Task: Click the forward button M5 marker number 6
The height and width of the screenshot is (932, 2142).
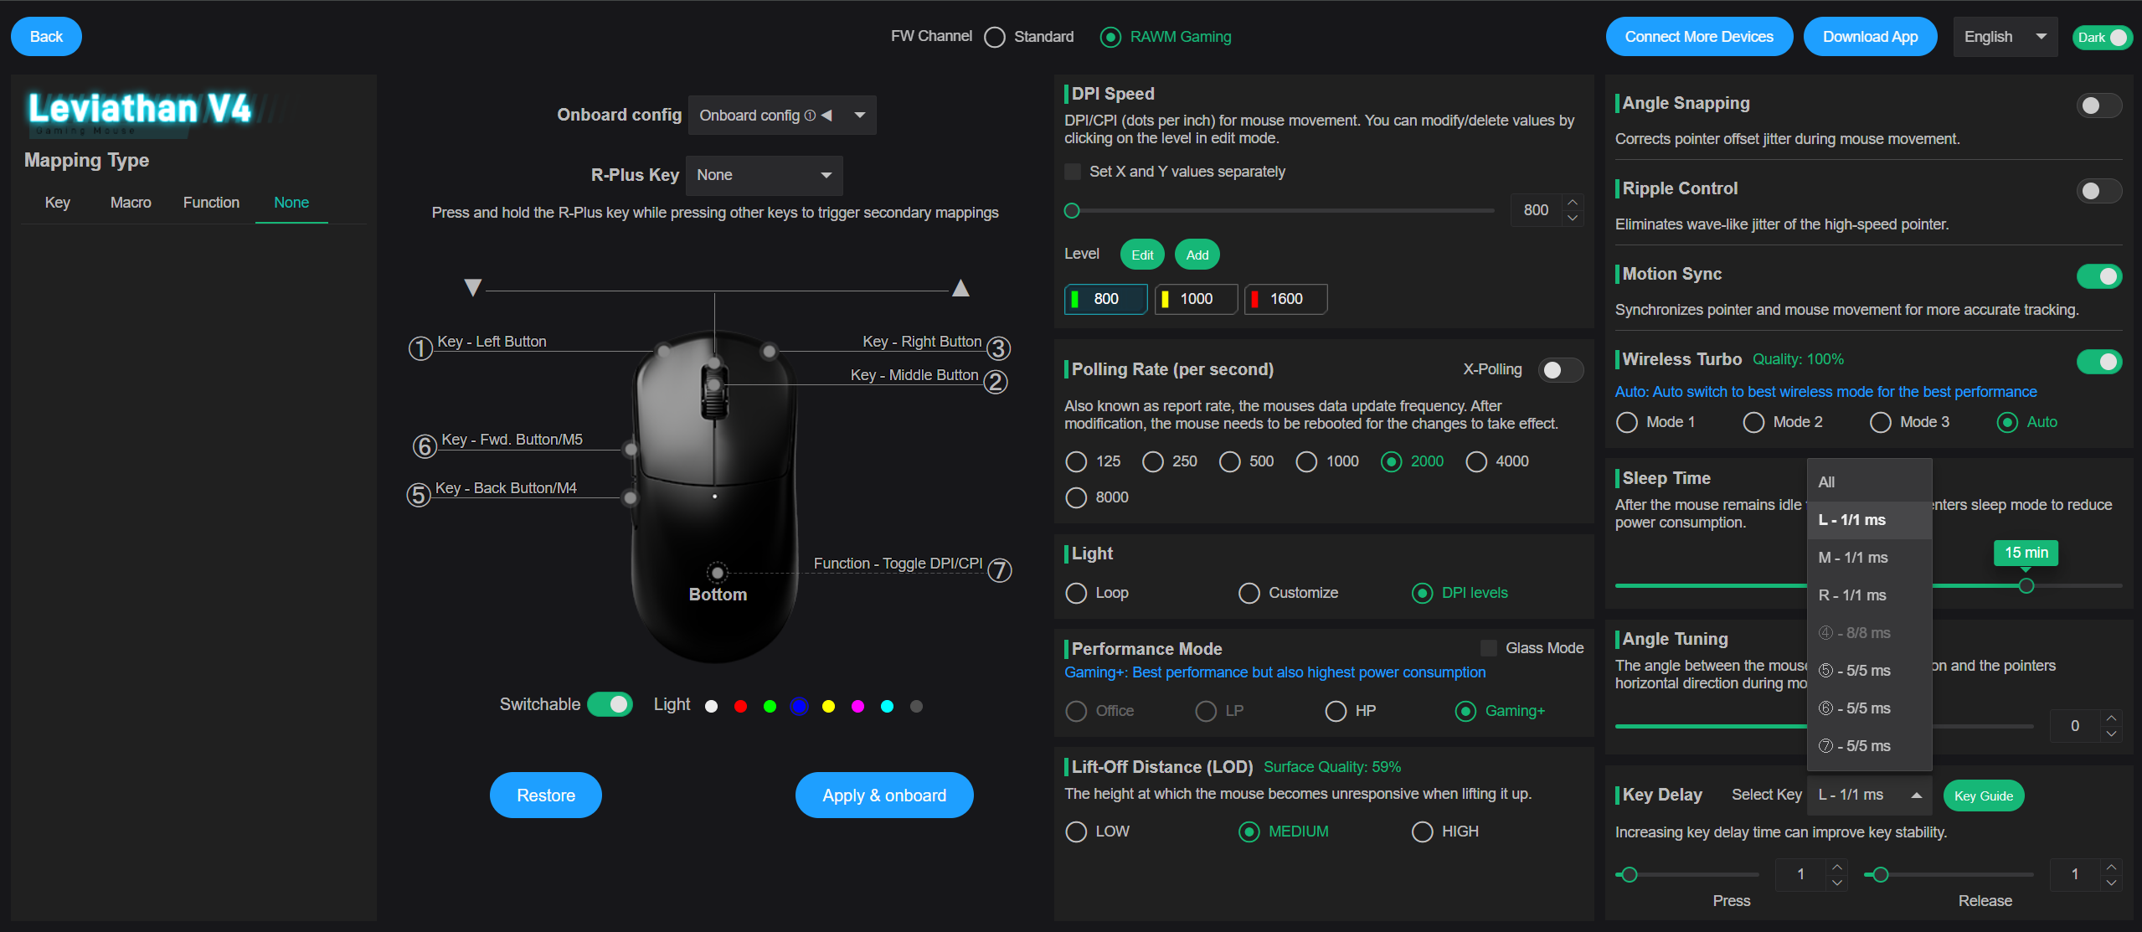Action: point(425,446)
